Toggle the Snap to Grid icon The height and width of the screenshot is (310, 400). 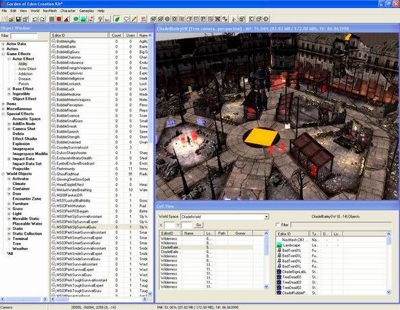52,19
